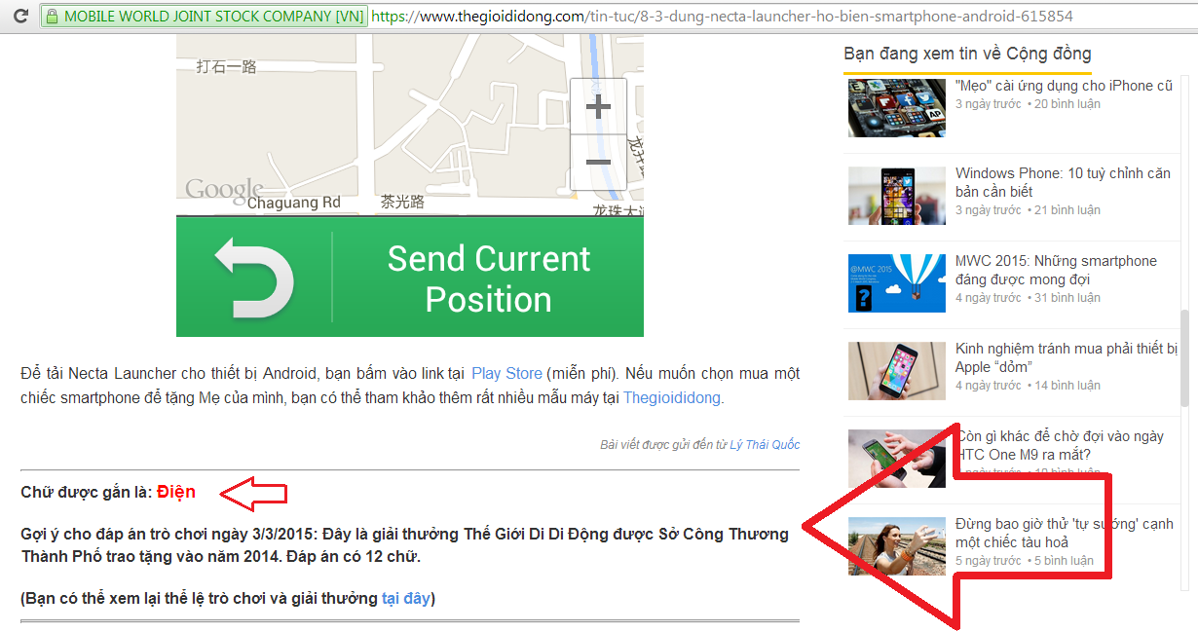Screen dimensions: 1198x632
Task: Select 'Bạn đang xem tin về Cộng đồng' heading
Action: tap(967, 54)
